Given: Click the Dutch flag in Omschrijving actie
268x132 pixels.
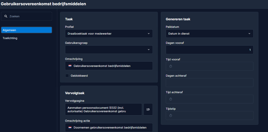Looking at the screenshot, I should point(70,127).
